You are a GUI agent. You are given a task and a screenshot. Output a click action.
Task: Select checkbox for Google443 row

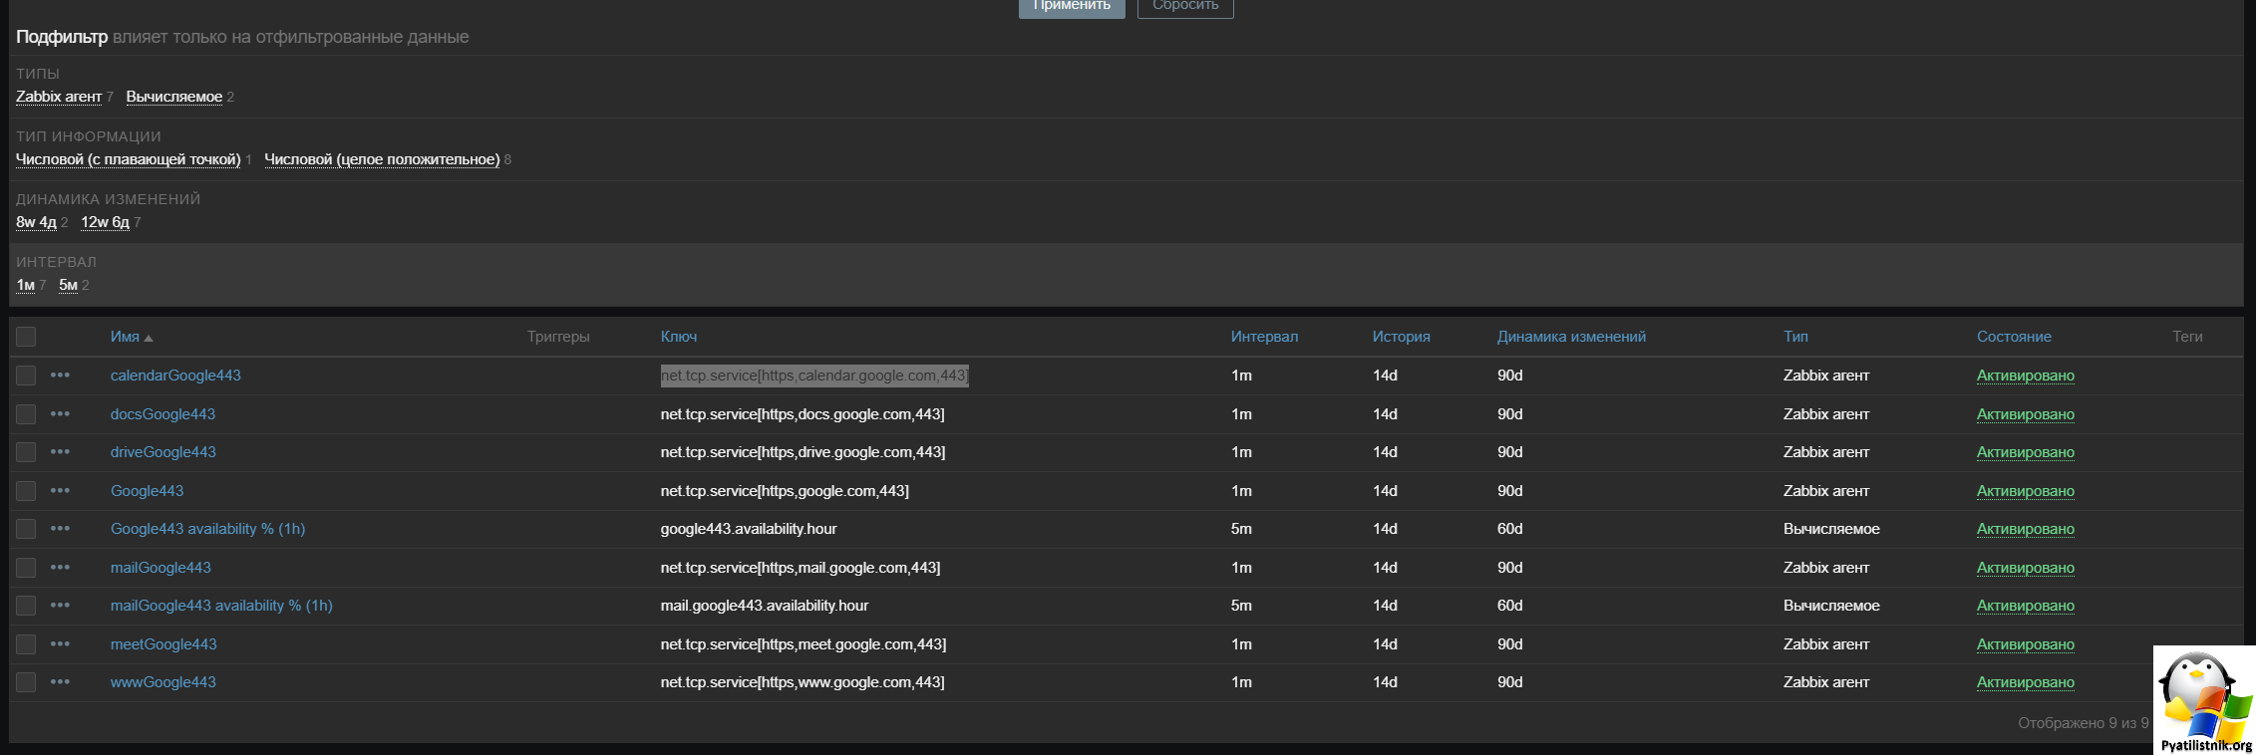(26, 491)
